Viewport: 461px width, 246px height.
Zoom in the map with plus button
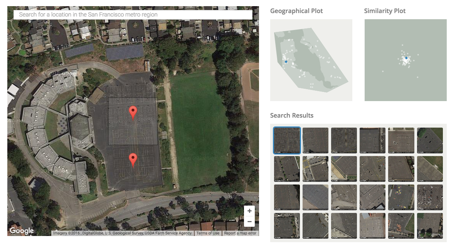tap(249, 211)
